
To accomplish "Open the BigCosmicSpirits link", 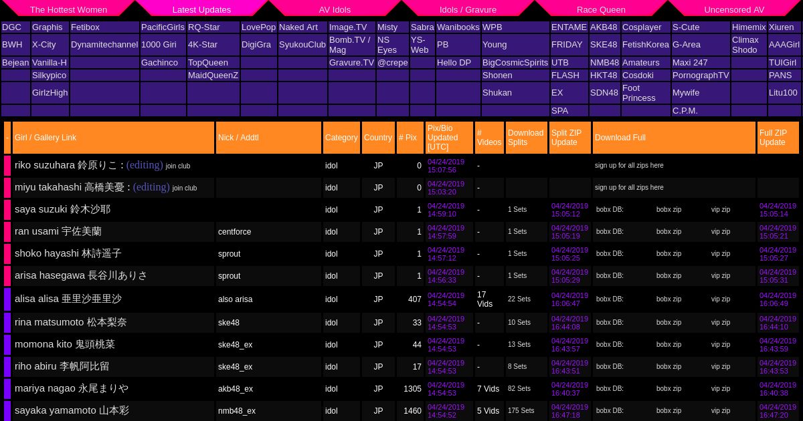I will tap(515, 63).
